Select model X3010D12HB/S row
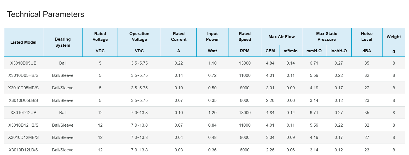 [23, 125]
